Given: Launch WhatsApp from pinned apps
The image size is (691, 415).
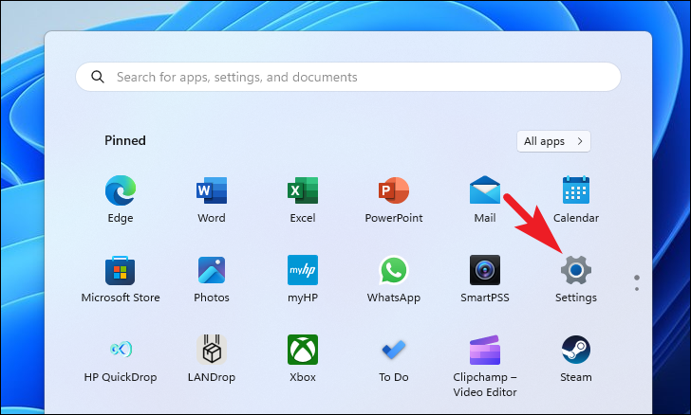Looking at the screenshot, I should pyautogui.click(x=394, y=270).
